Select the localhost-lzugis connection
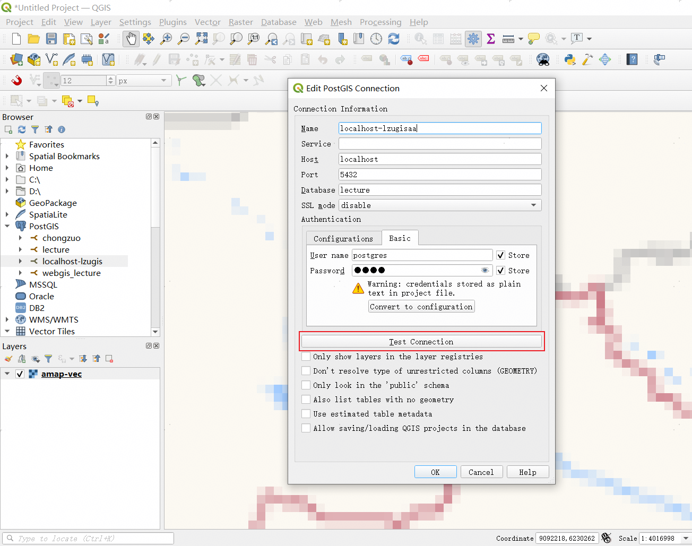Viewport: 692px width, 546px height. pyautogui.click(x=72, y=262)
